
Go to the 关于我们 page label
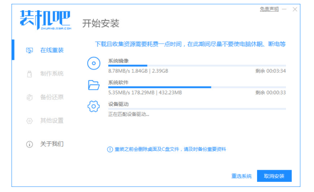[x=52, y=144]
